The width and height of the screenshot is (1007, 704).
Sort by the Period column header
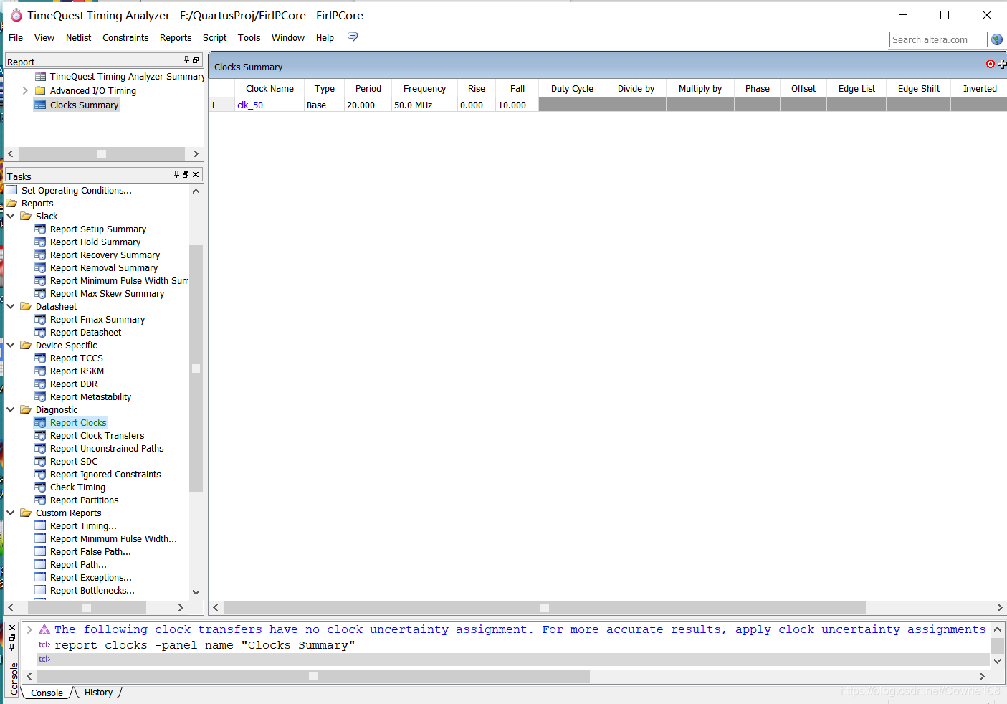pos(368,89)
